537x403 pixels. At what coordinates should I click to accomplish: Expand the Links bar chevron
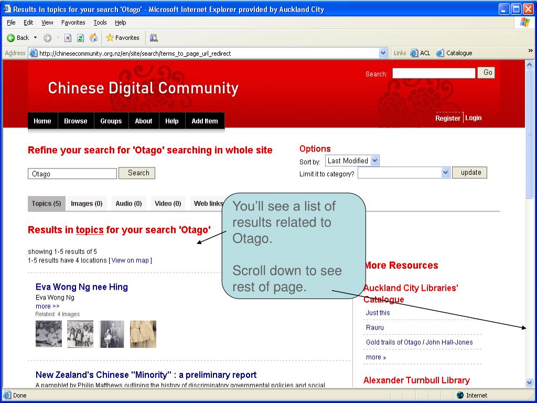coord(531,51)
